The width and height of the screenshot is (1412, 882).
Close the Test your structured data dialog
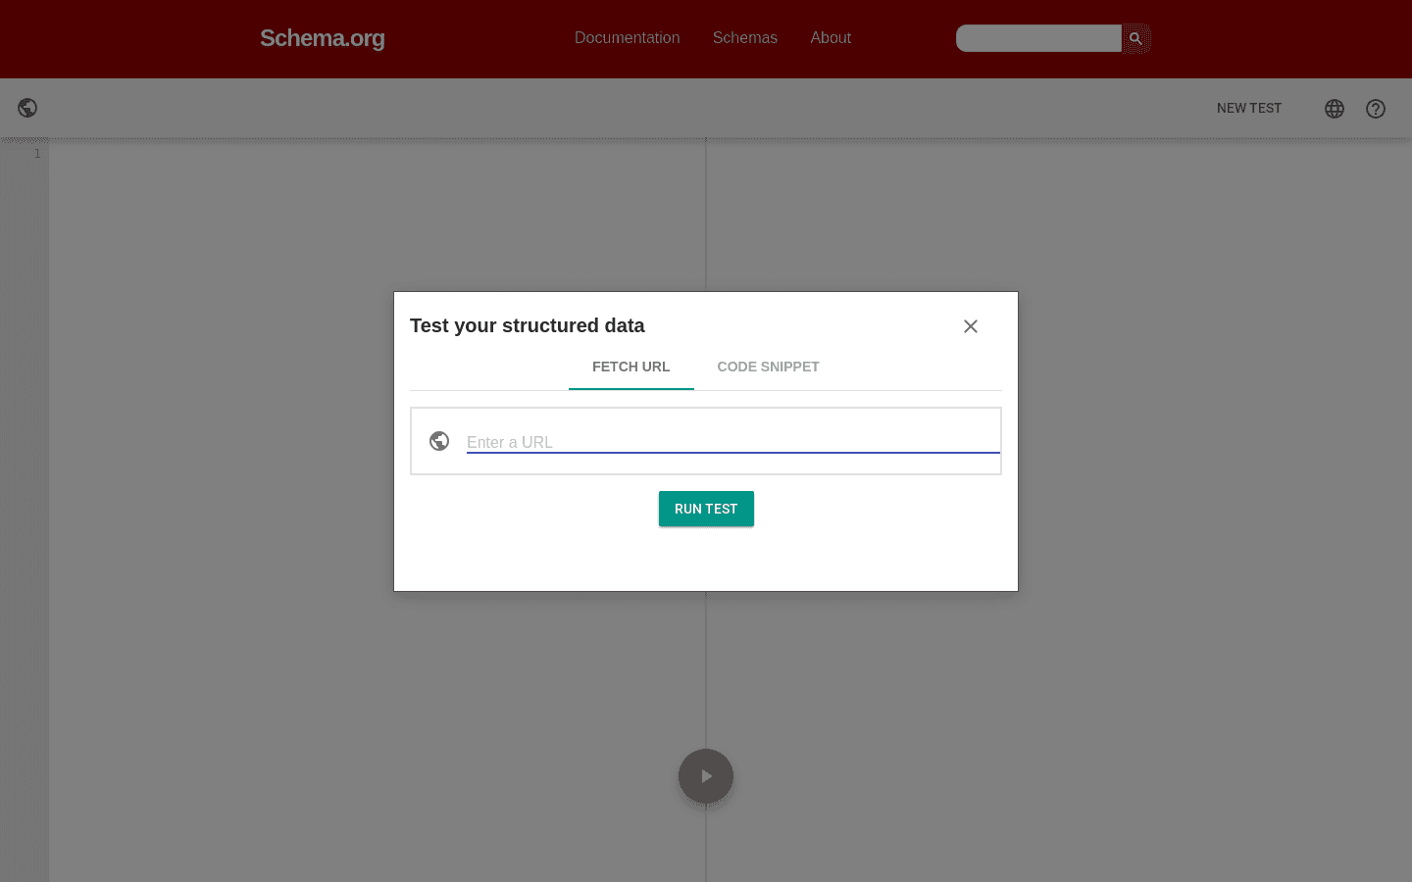(970, 326)
